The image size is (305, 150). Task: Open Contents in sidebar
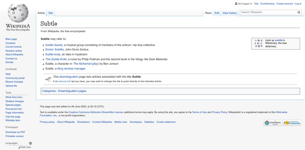point(10,43)
